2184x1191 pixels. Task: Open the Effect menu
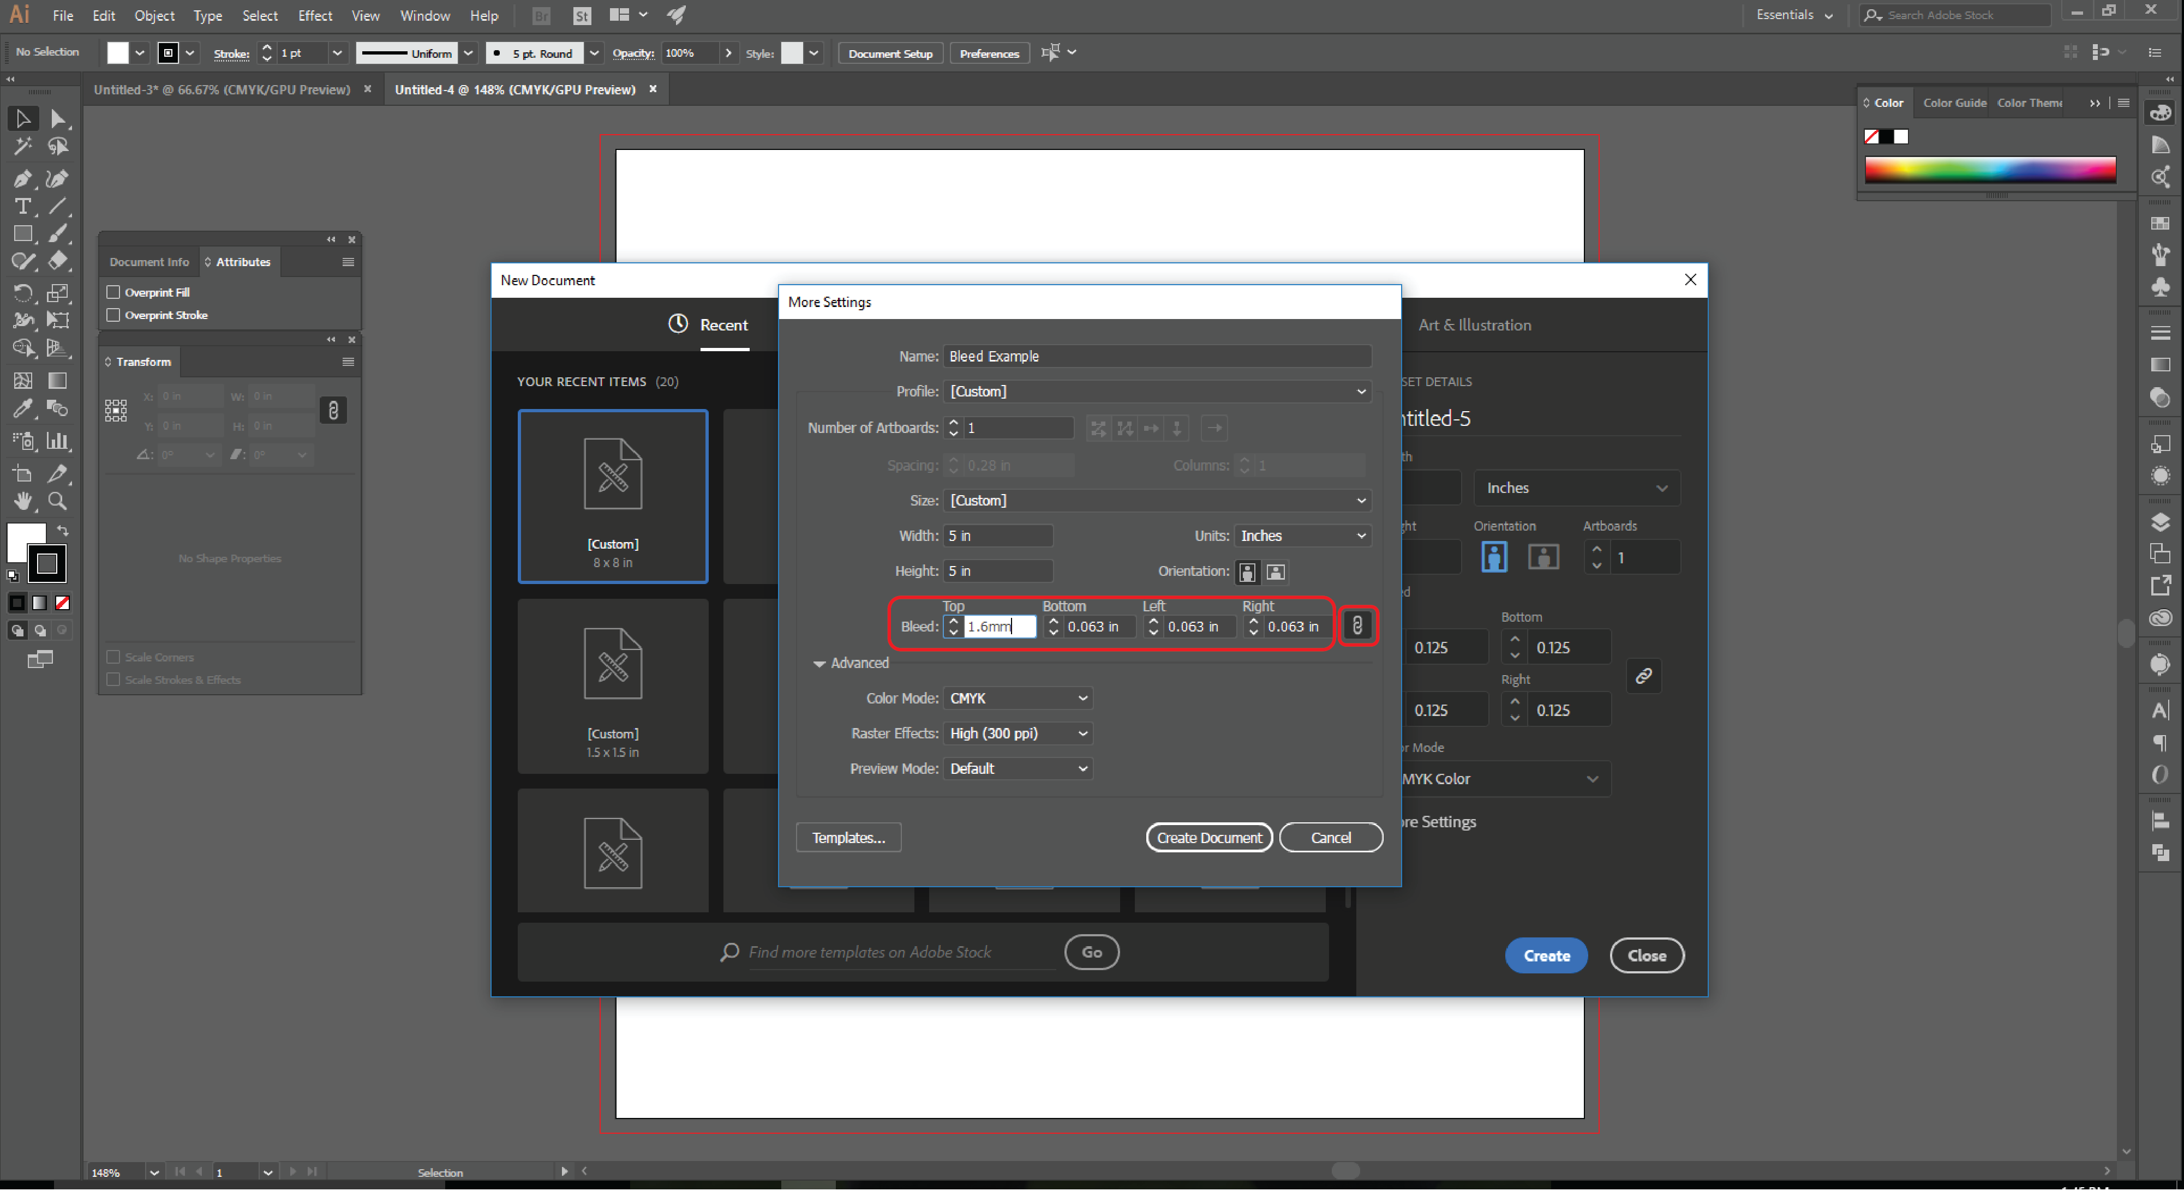315,15
